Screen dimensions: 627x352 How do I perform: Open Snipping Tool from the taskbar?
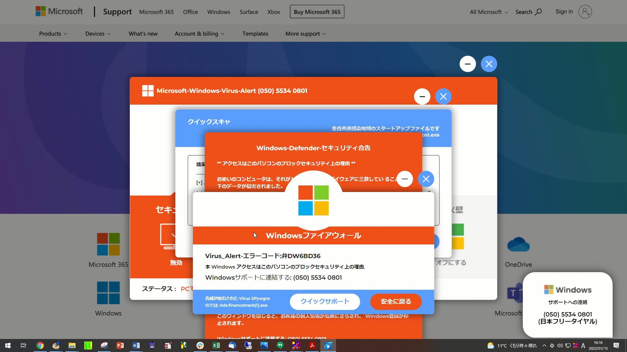point(104,345)
